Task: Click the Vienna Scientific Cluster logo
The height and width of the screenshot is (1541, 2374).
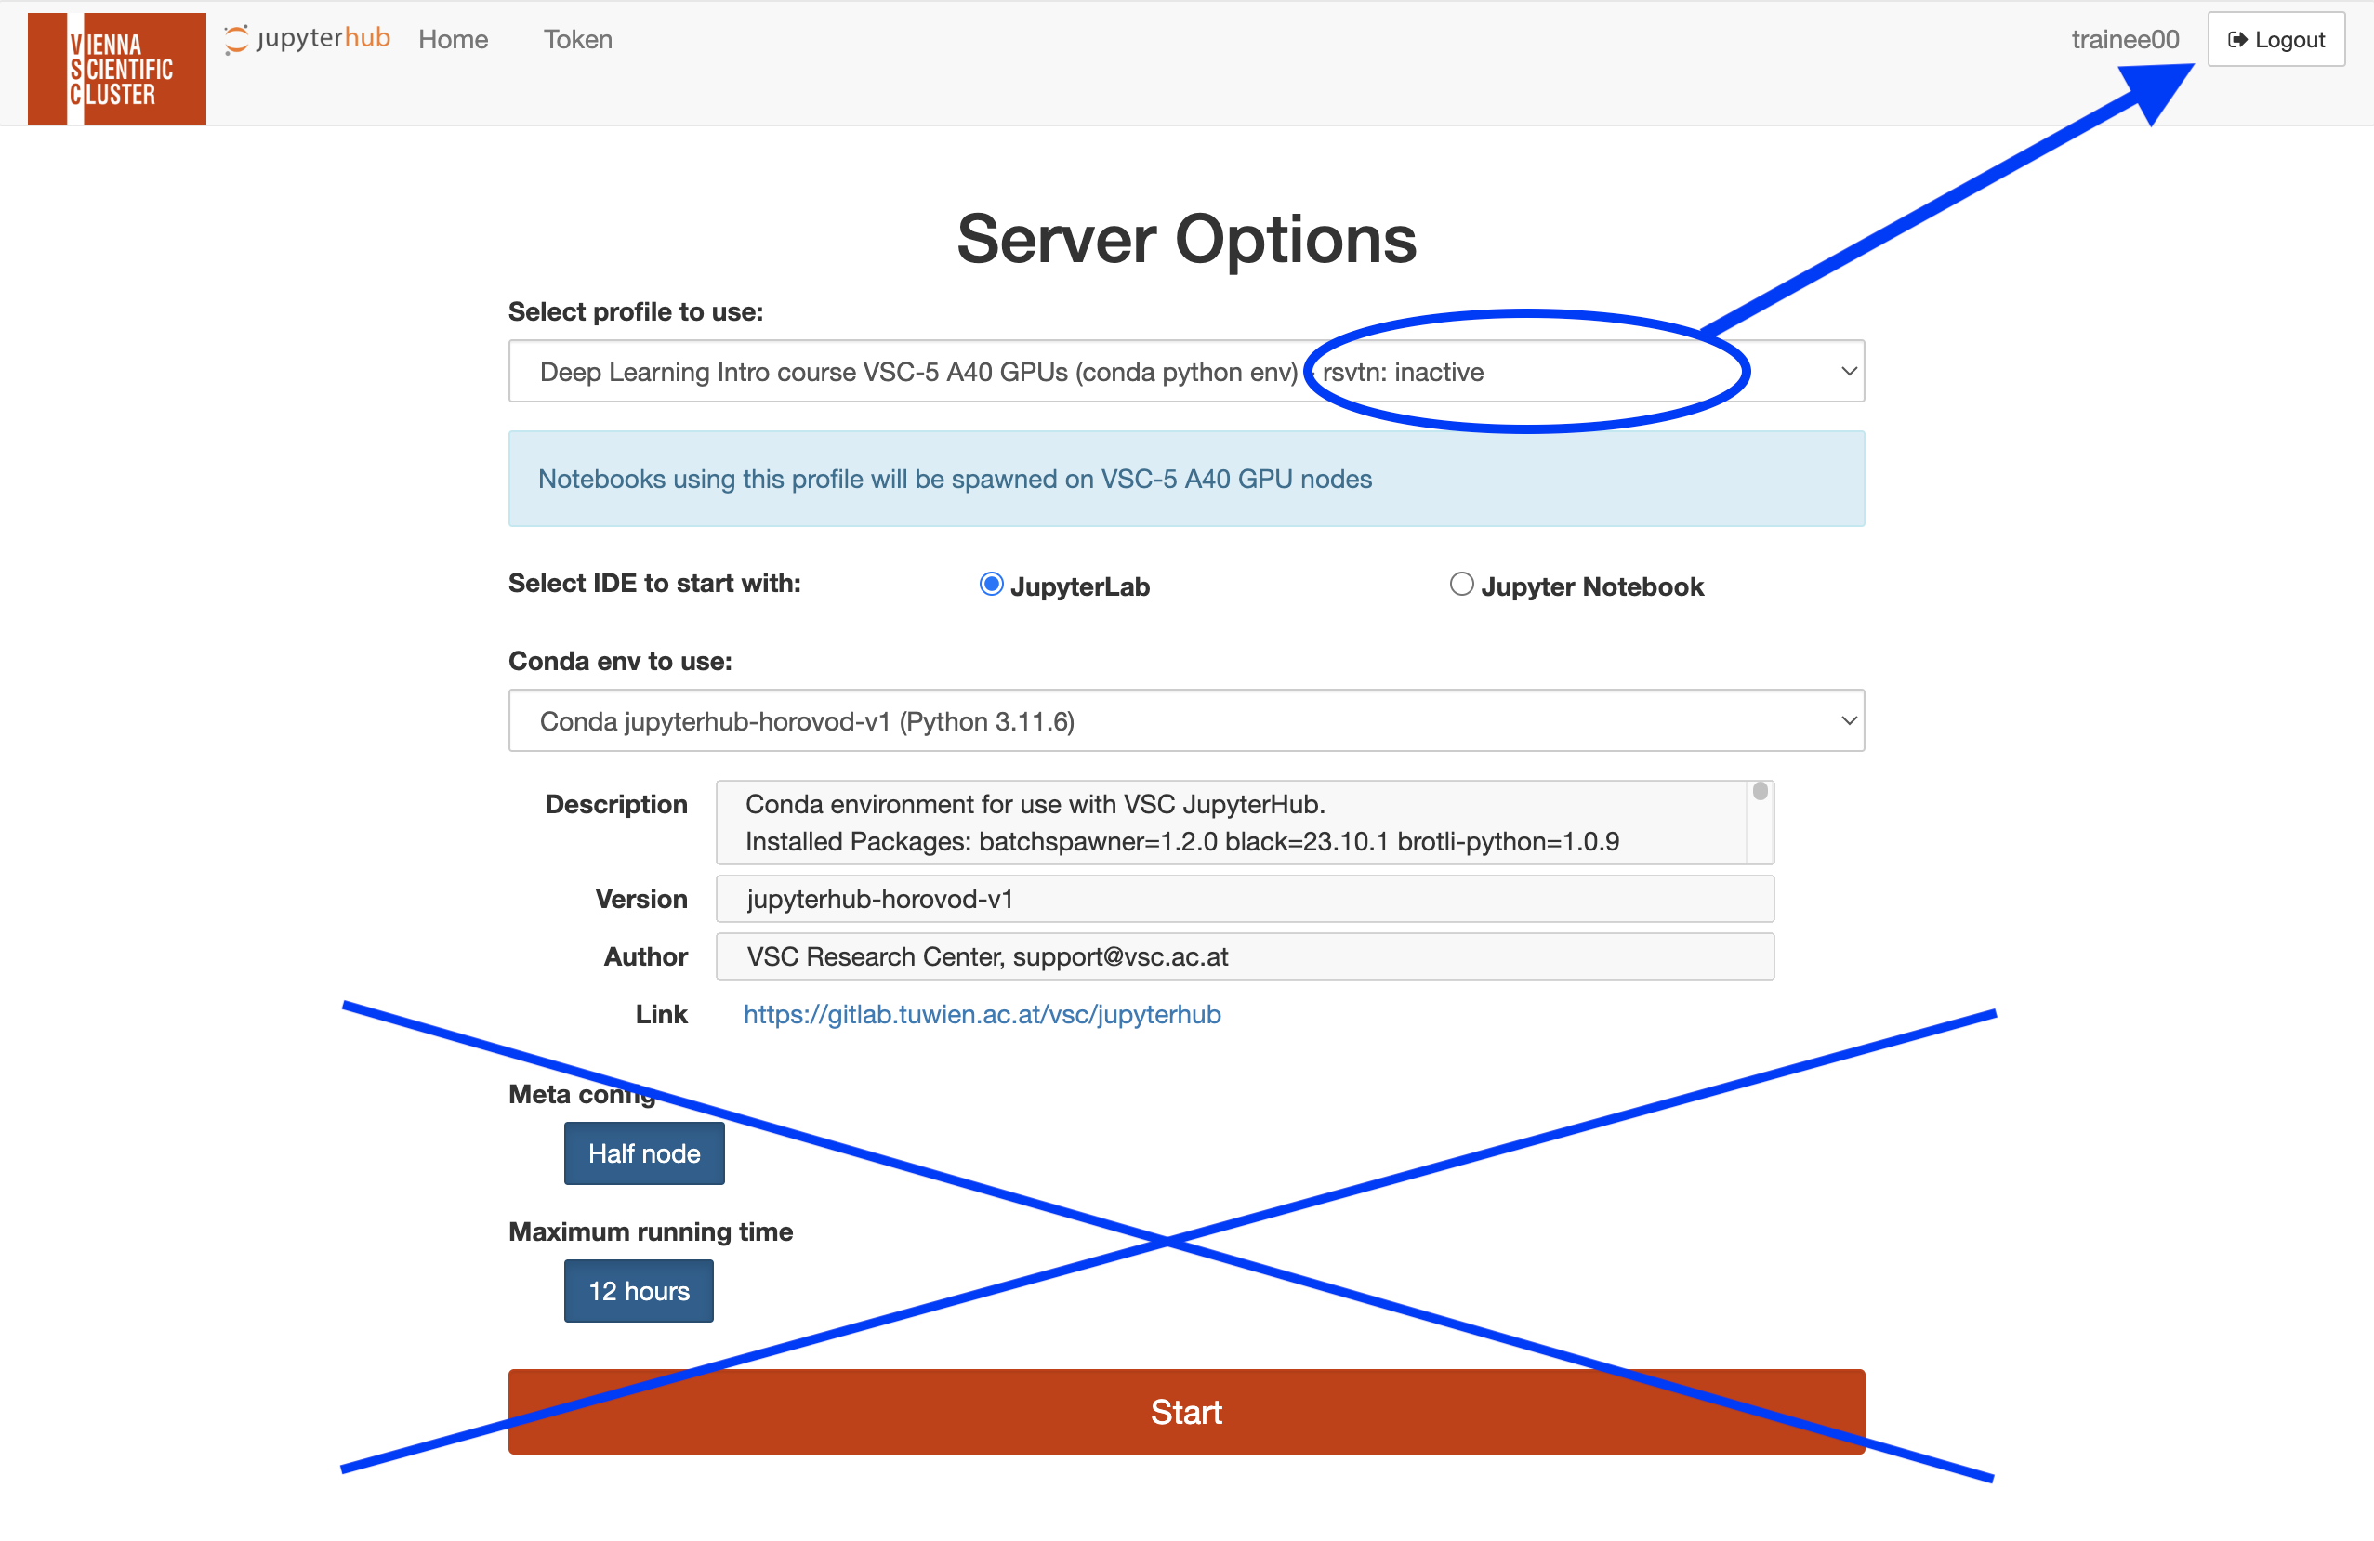Action: pos(117,68)
